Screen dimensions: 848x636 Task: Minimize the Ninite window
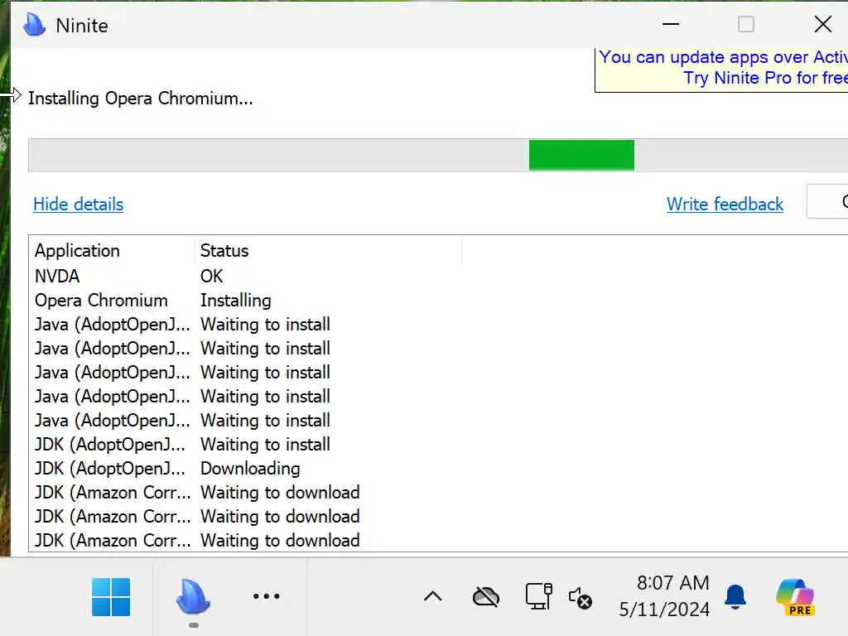(671, 24)
